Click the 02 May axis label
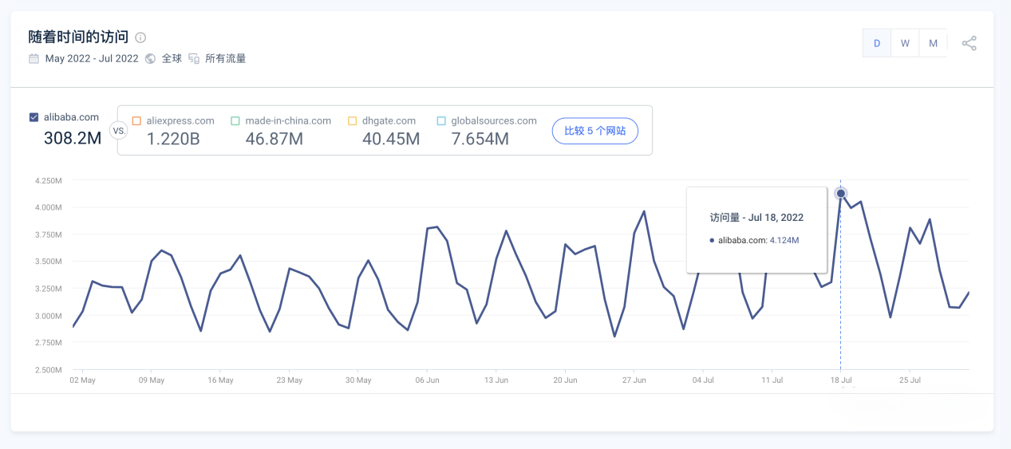Screen dimensions: 1011x449 pos(82,380)
